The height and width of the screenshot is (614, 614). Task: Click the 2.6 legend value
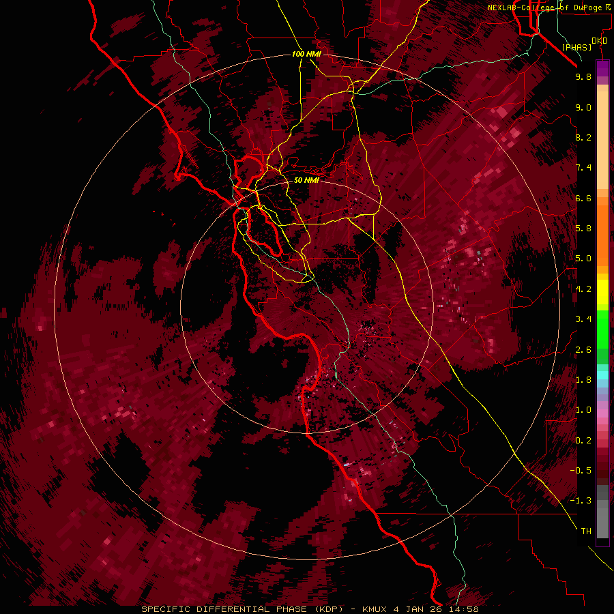pos(583,350)
